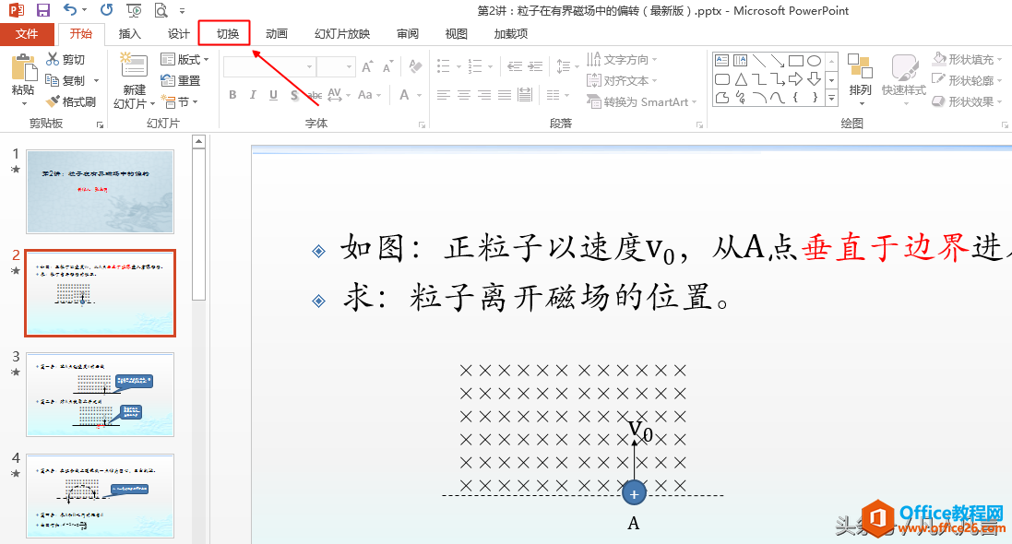Open the 字体 font dialog launcher
The width and height of the screenshot is (1012, 544).
pyautogui.click(x=423, y=124)
